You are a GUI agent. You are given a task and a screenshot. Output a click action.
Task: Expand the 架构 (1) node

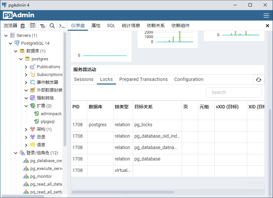click(26, 129)
